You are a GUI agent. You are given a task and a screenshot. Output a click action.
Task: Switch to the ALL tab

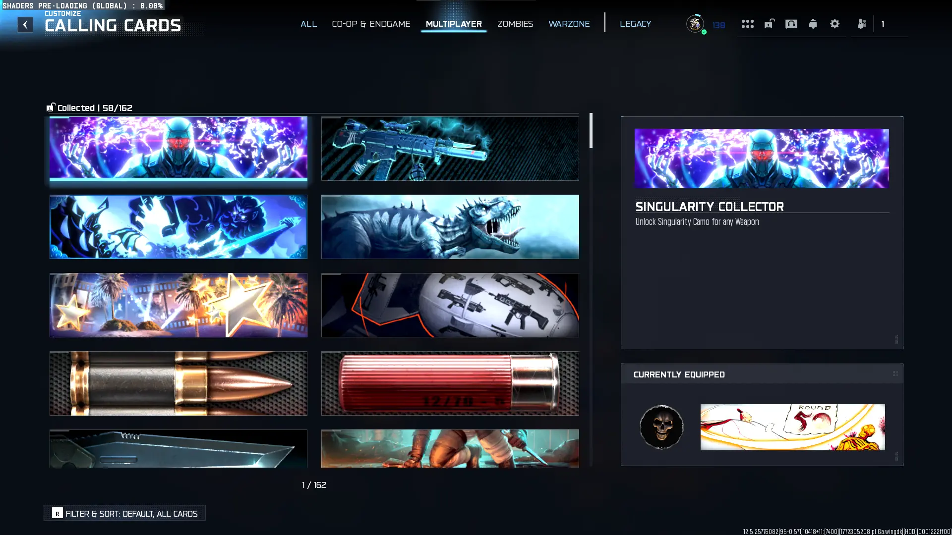pos(308,24)
